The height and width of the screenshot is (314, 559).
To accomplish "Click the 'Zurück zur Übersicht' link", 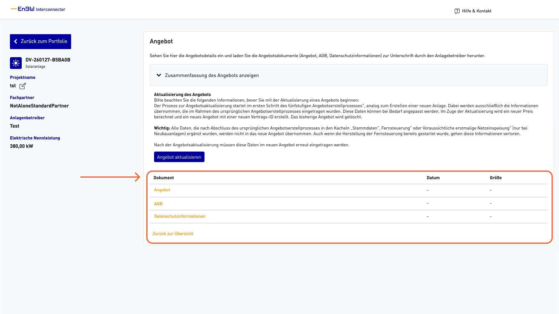I will point(173,234).
